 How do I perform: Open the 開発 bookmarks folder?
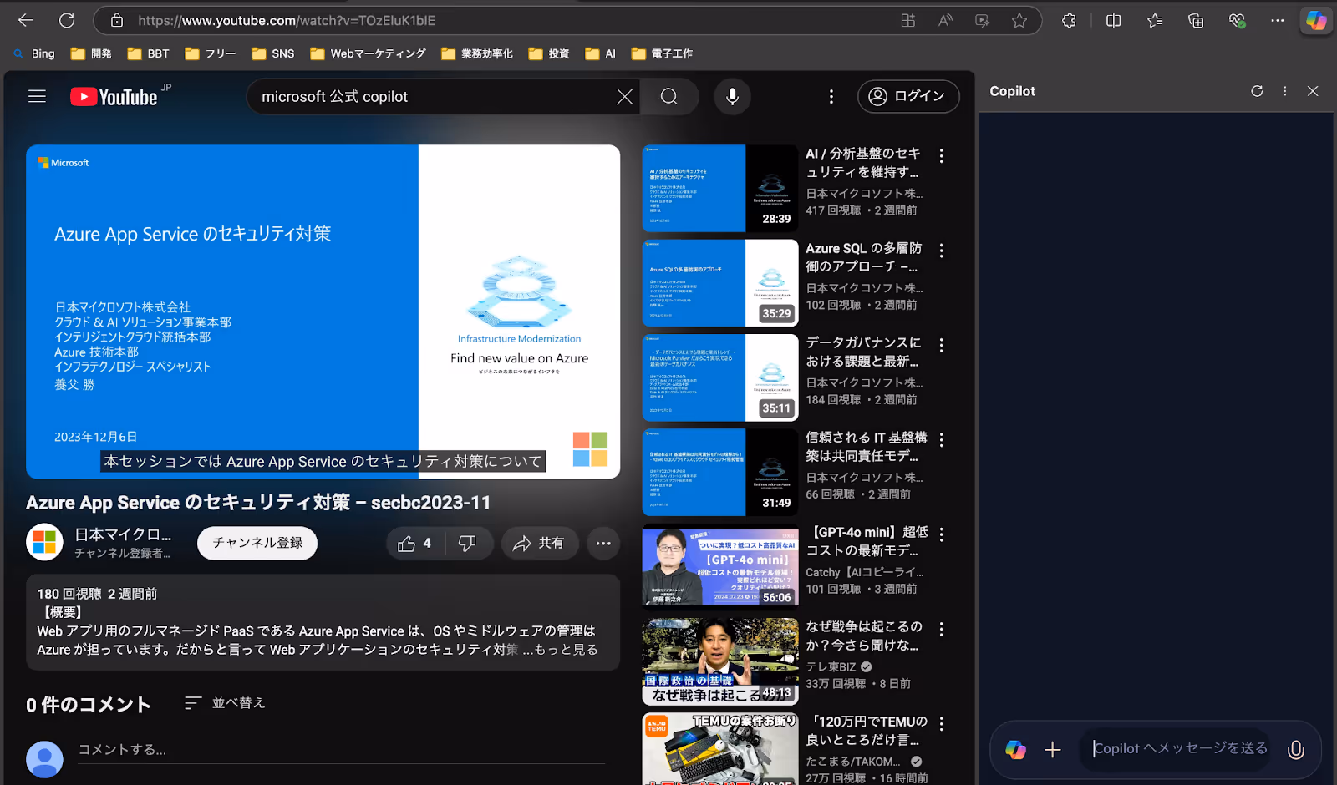pyautogui.click(x=91, y=53)
